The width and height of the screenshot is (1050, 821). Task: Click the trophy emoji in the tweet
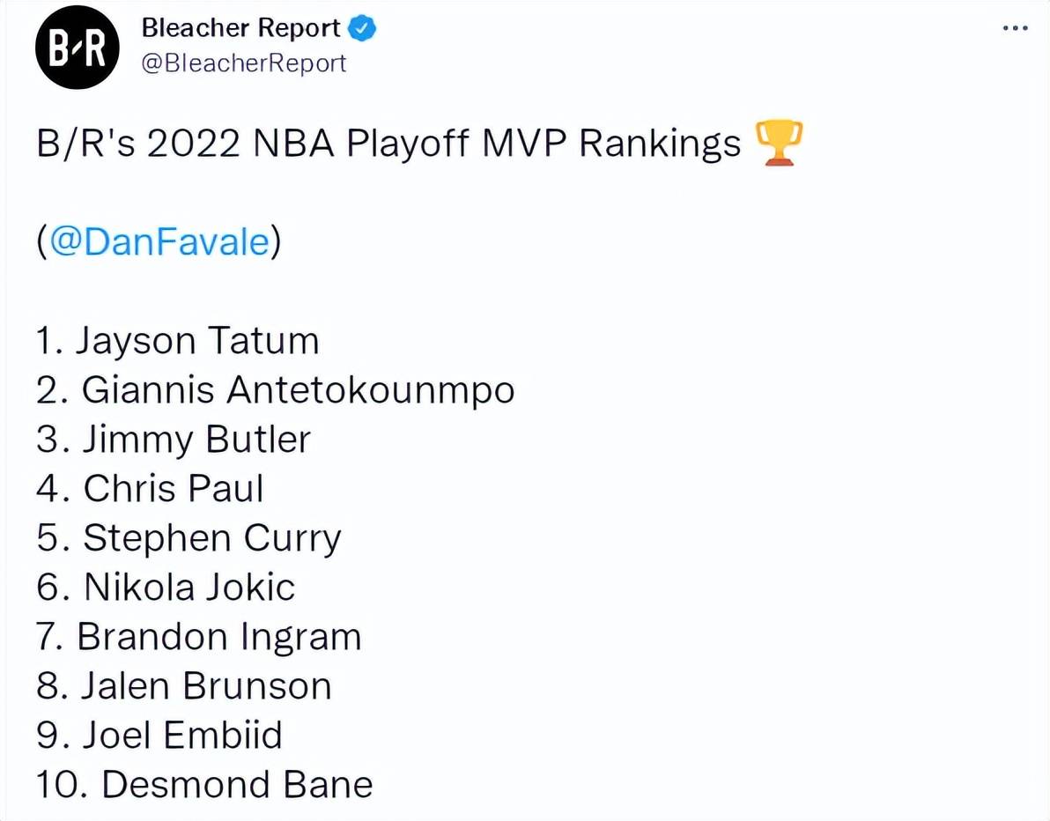click(x=778, y=143)
